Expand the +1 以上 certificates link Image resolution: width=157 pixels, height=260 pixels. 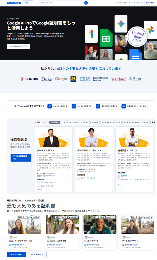coord(120,185)
